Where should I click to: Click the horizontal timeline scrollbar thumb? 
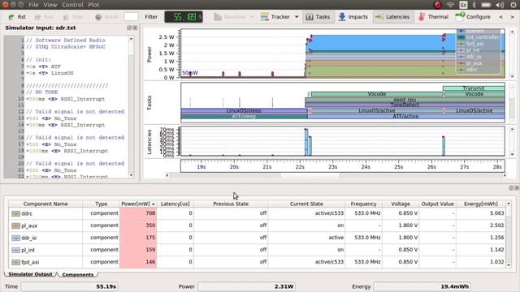(310, 175)
